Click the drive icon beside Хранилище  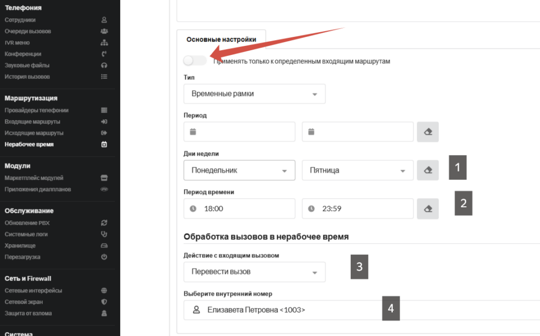[104, 246]
